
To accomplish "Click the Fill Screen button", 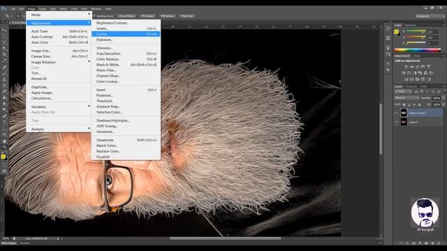I will [168, 16].
